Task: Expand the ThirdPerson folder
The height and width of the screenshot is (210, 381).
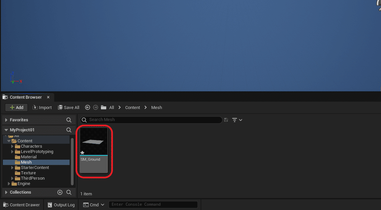Action: tap(12, 179)
